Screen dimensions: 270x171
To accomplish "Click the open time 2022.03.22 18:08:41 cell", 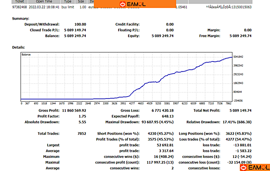I will [x=44, y=7].
